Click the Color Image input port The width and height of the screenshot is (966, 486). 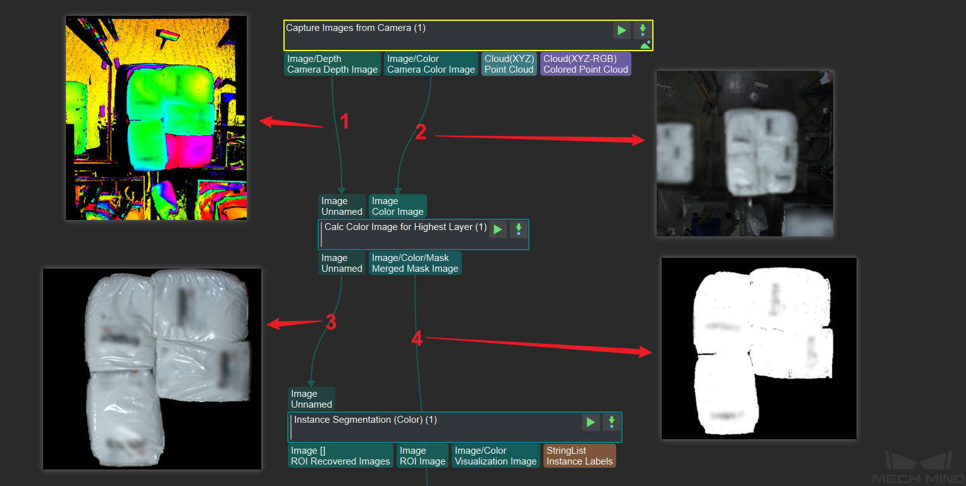pyautogui.click(x=397, y=206)
